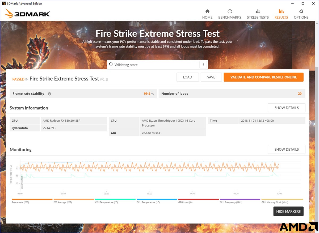Select the RESULTS tab
319x233 pixels.
pyautogui.click(x=281, y=14)
